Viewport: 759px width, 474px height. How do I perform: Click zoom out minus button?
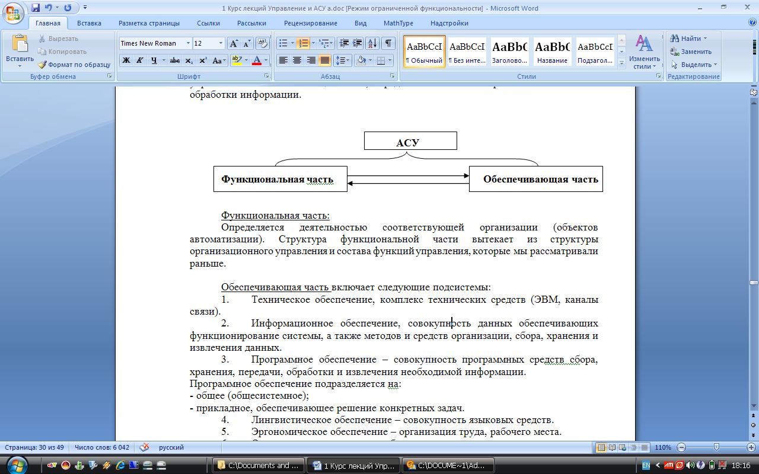pos(681,447)
